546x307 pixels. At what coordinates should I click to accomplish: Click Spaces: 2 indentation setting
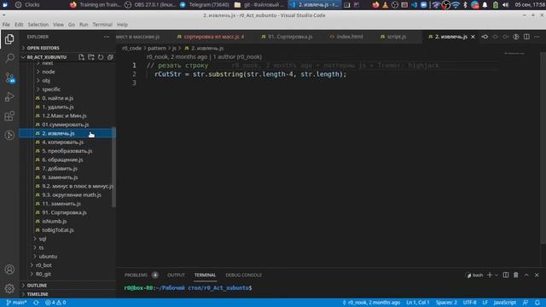pyautogui.click(x=446, y=303)
